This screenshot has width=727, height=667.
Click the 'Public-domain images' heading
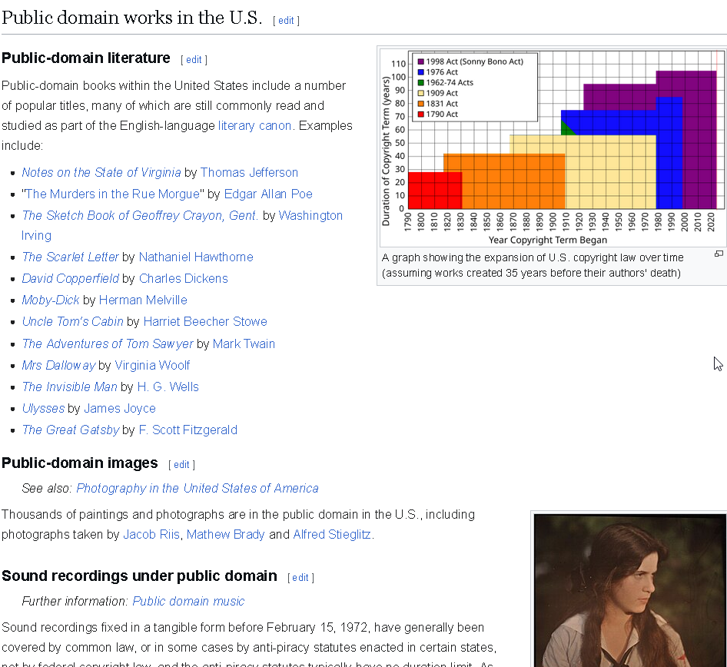80,463
